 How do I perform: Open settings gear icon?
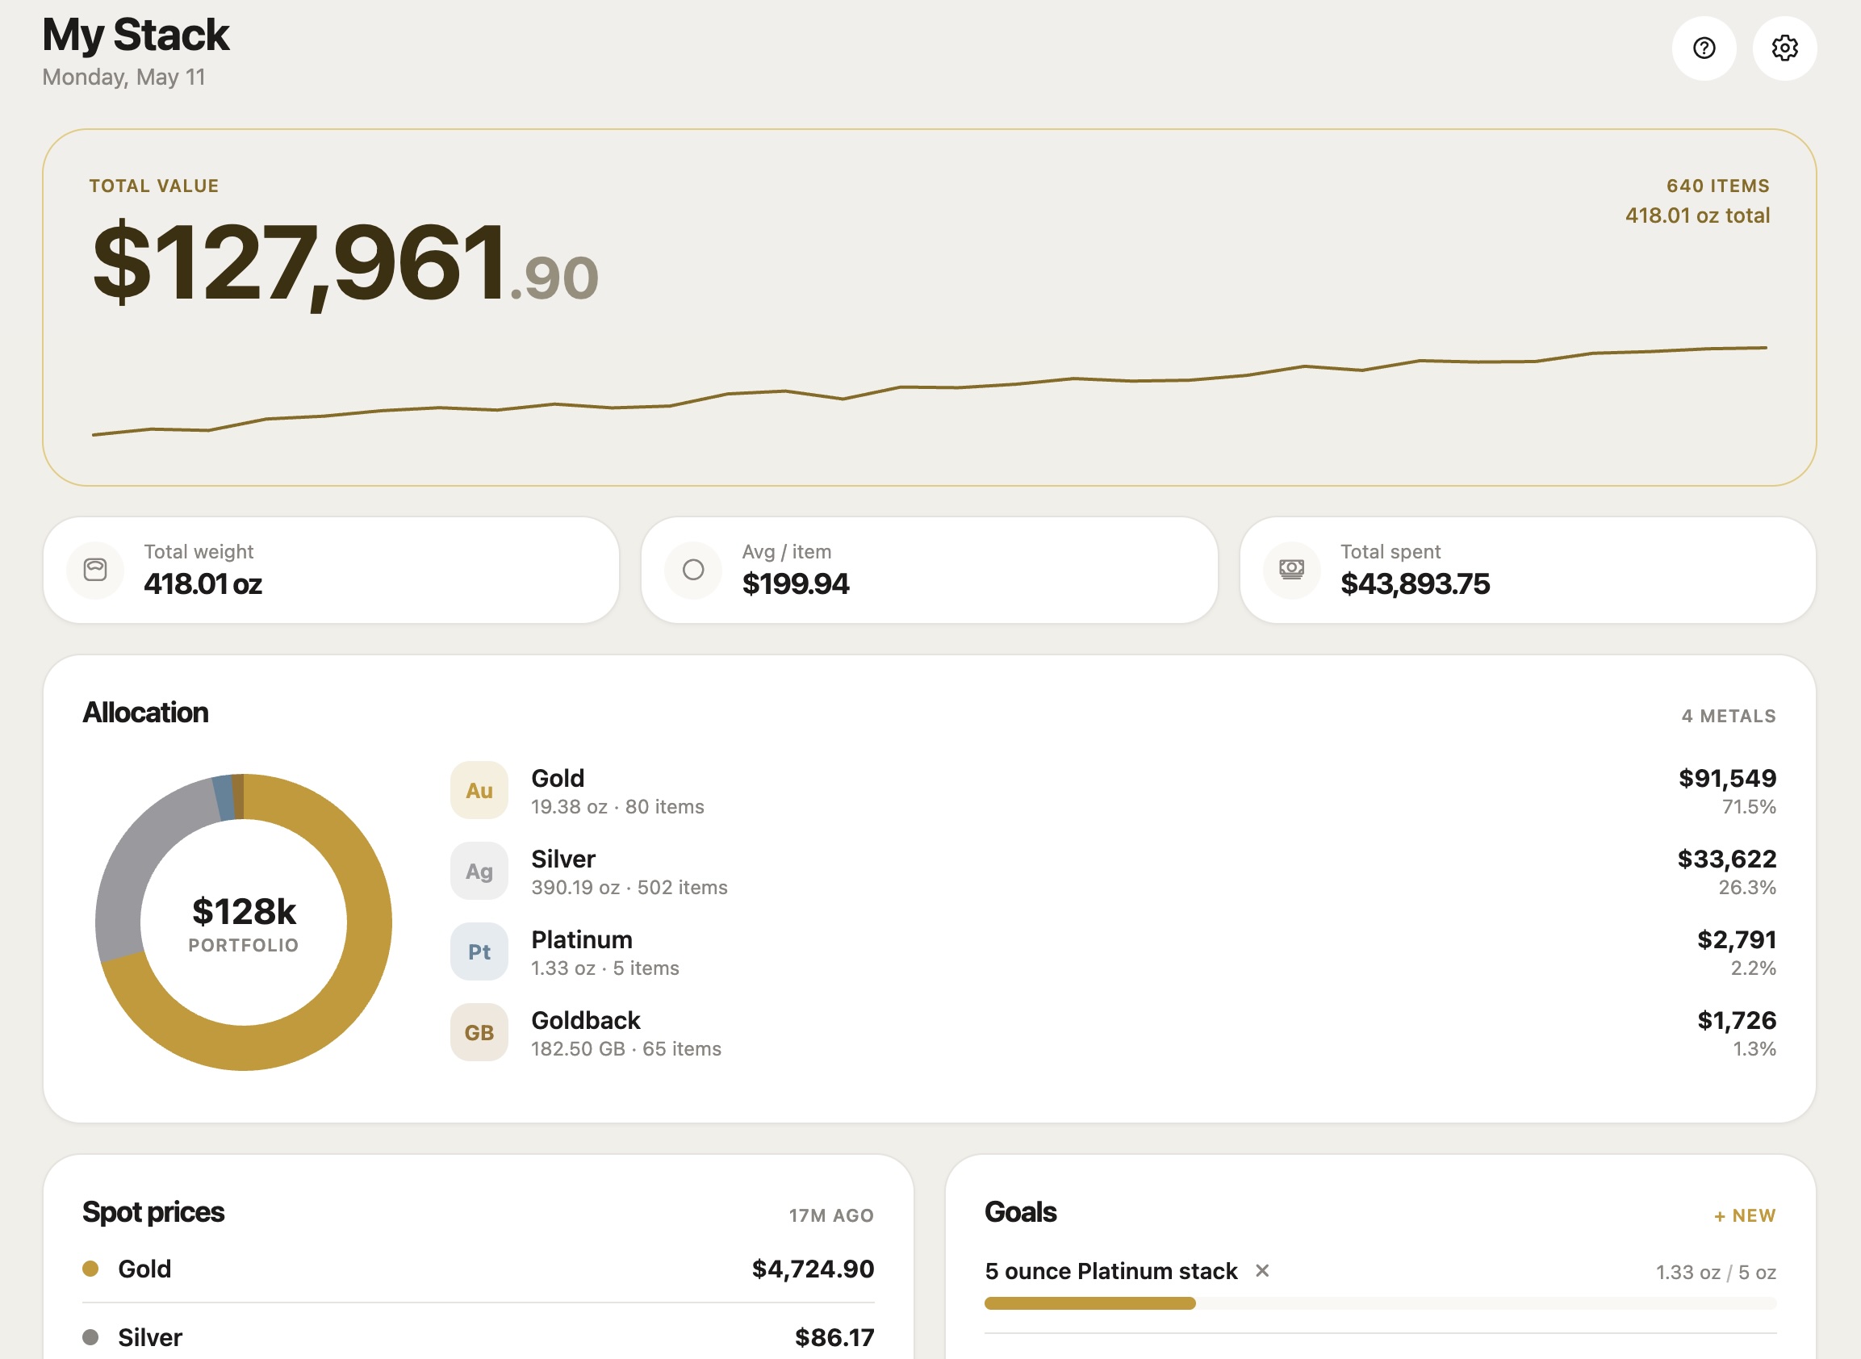tap(1784, 48)
